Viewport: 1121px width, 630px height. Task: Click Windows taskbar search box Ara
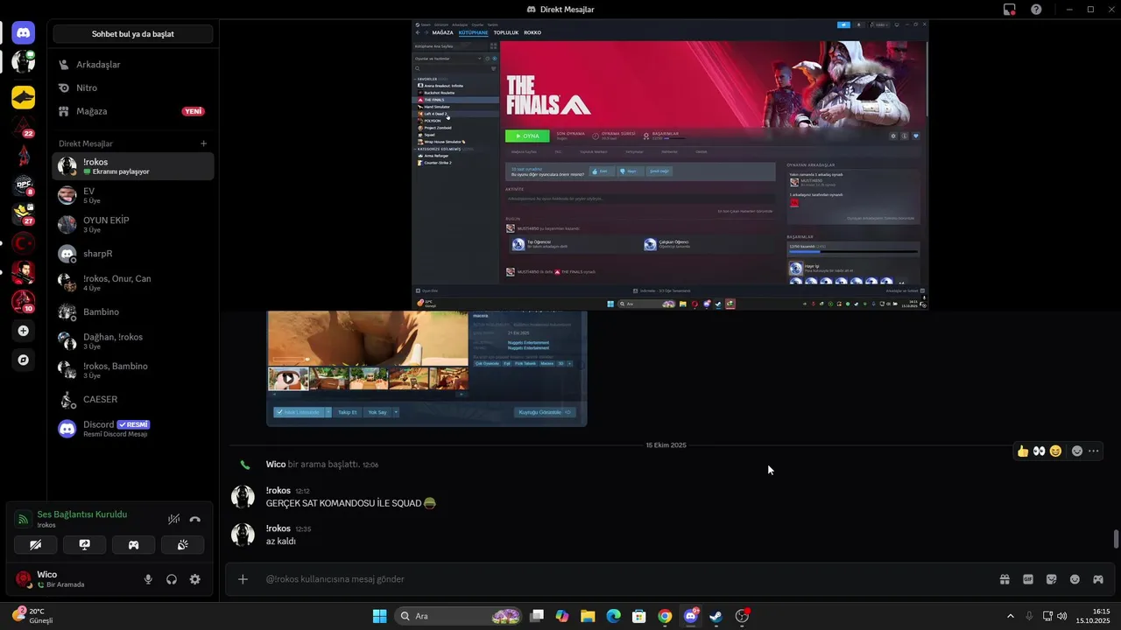(459, 616)
